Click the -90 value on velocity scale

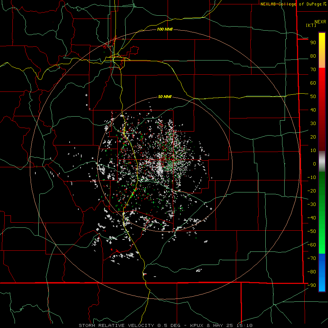click(312, 285)
